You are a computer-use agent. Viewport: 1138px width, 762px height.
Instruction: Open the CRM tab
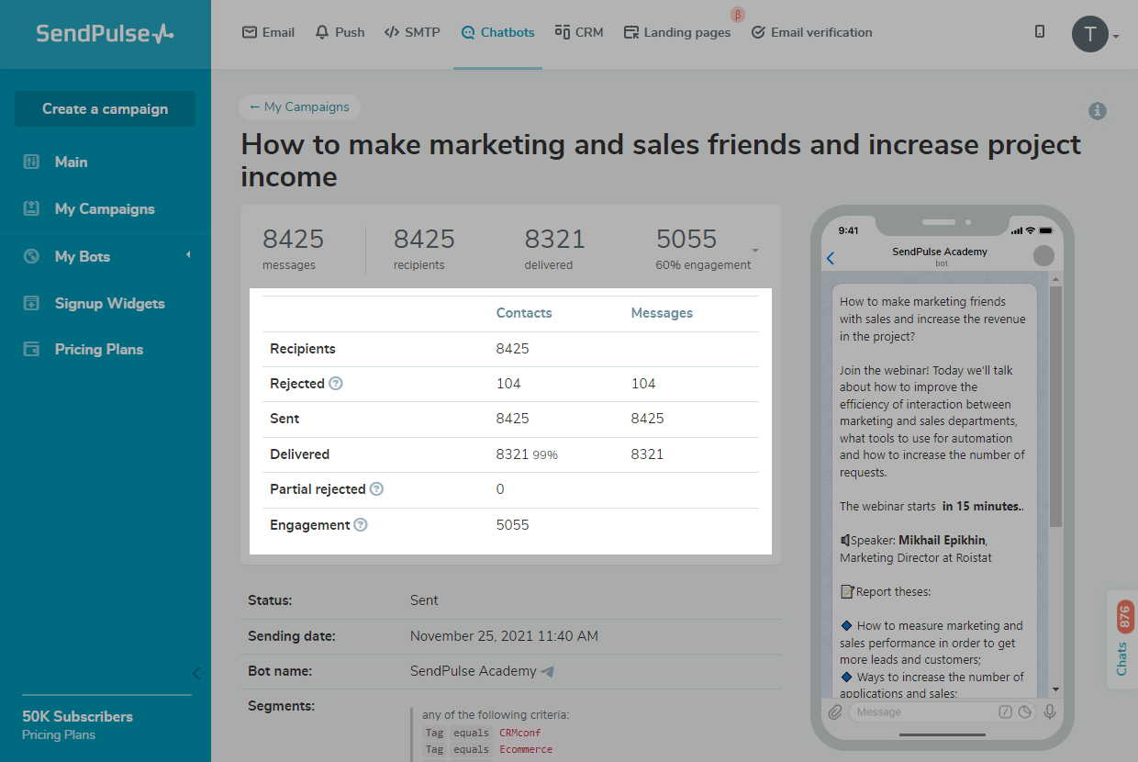coord(579,32)
